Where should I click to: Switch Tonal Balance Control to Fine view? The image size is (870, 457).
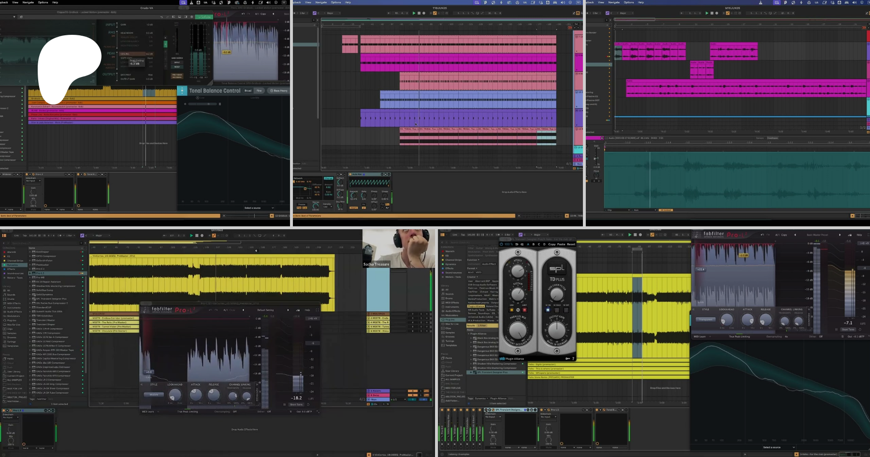(259, 90)
